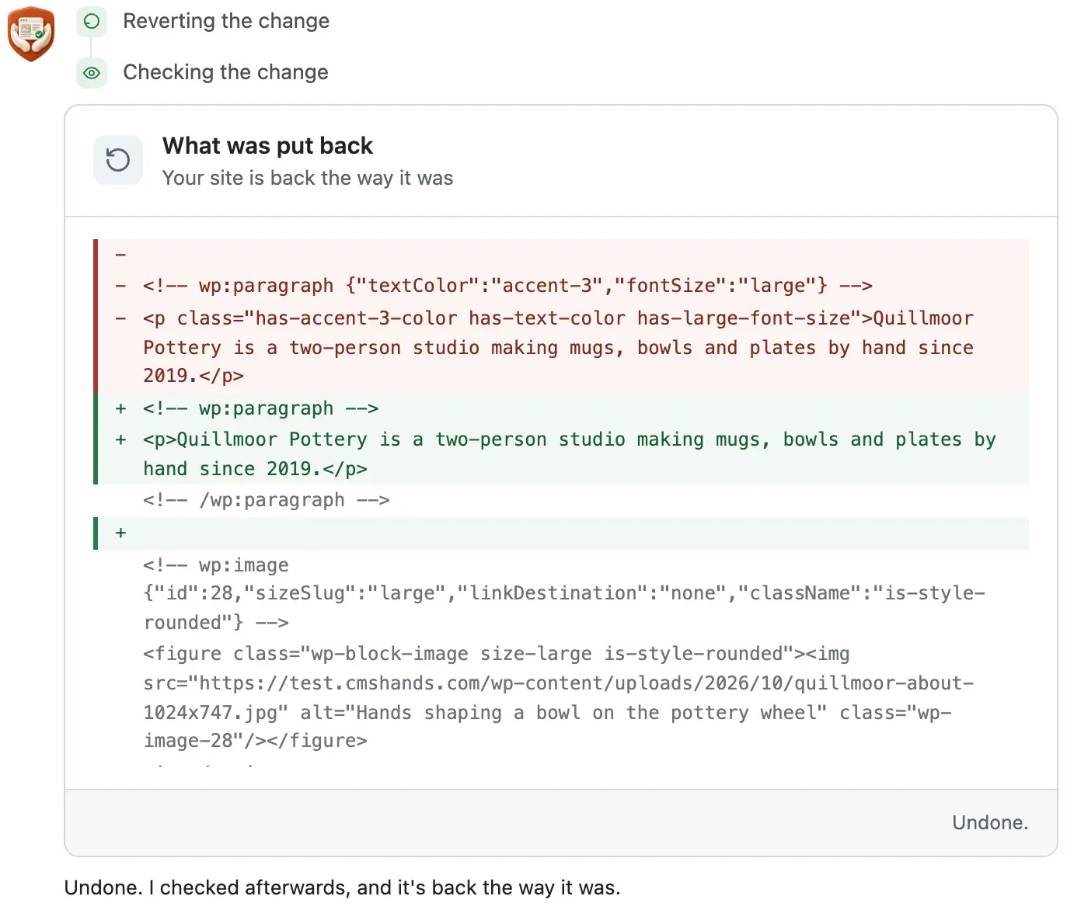Open the Checking the change step
Screen dimensions: 1074x924
225,72
